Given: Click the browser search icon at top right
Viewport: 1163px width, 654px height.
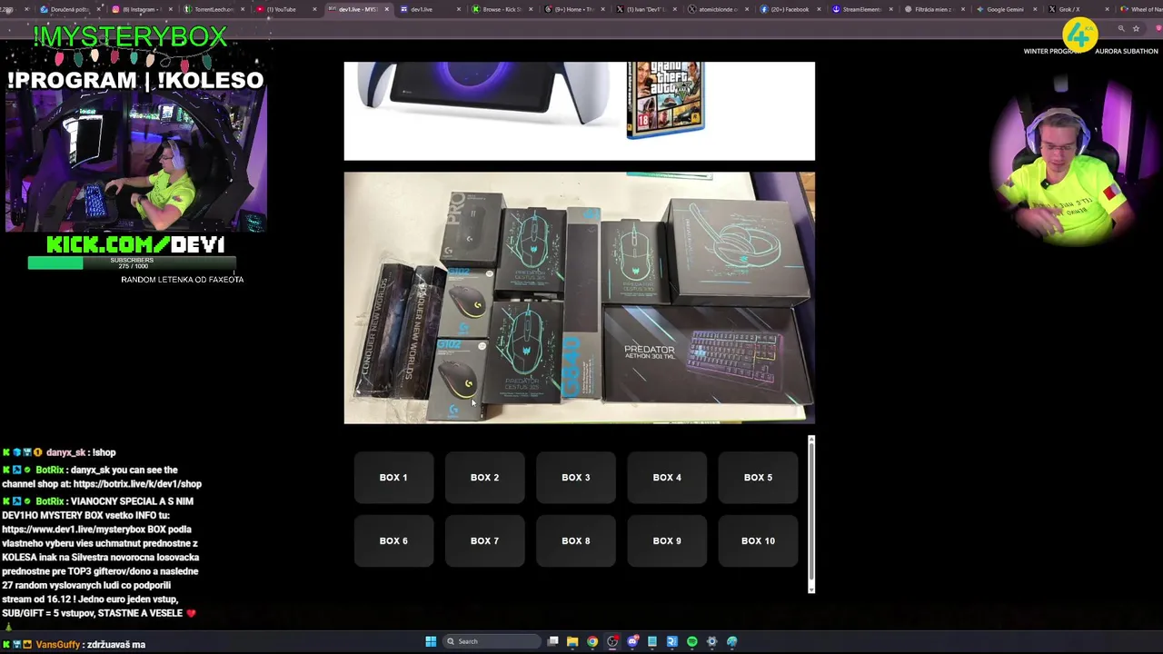Looking at the screenshot, I should 1121,29.
